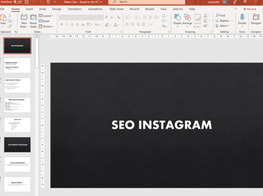Viewport: 263px width, 196px height.
Task: Open the Section dropdown menu
Action: 46,26
